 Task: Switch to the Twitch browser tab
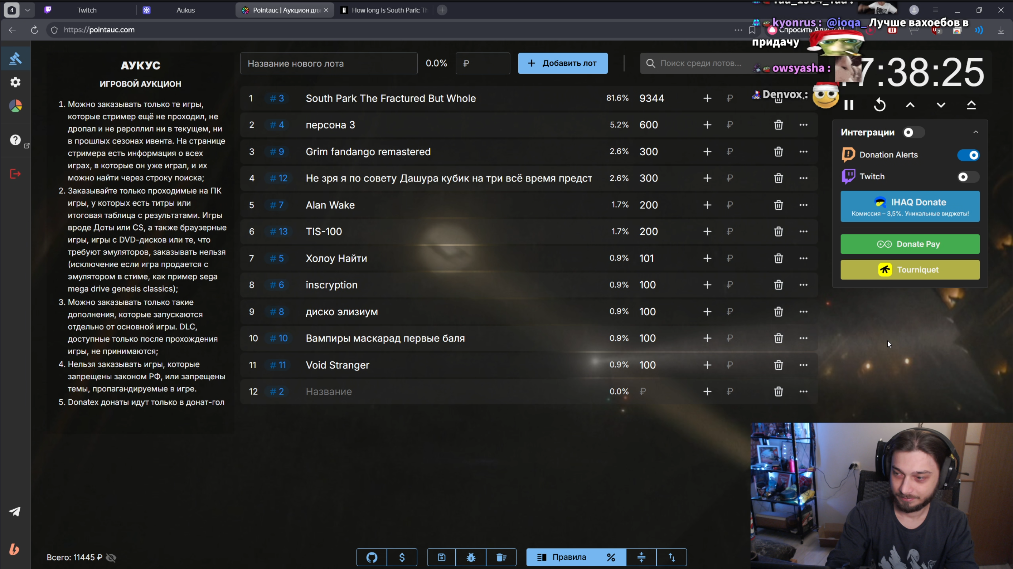point(87,10)
